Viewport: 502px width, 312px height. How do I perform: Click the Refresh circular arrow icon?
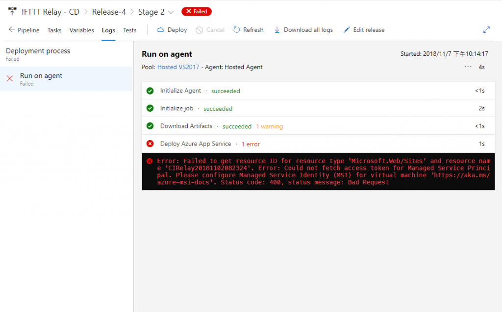[237, 30]
